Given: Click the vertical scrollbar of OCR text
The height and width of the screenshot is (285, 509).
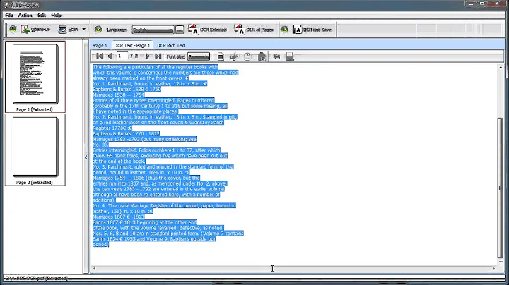Looking at the screenshot, I should tap(501, 188).
